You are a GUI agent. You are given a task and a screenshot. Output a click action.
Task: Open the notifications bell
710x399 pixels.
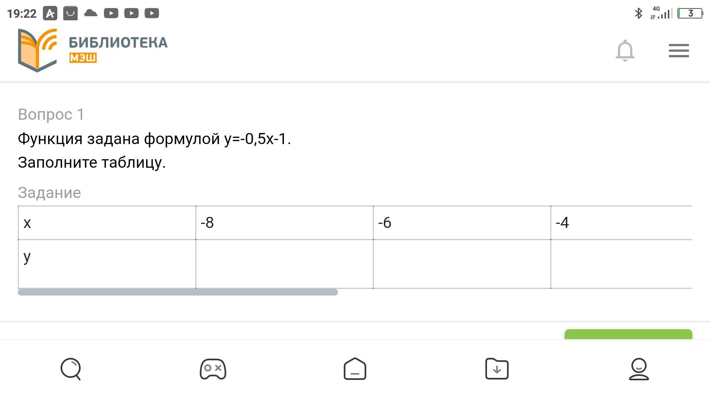(625, 51)
